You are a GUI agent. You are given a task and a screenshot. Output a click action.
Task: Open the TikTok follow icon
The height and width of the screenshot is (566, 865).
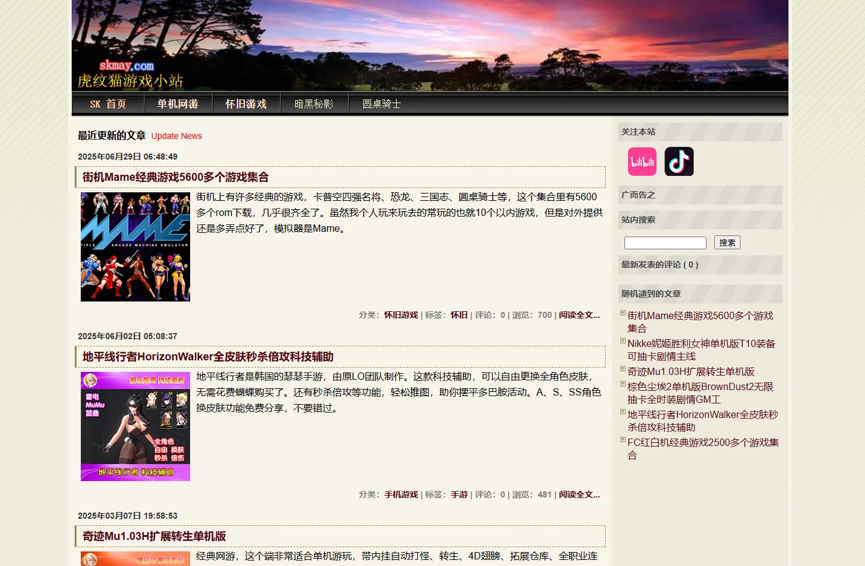click(679, 161)
